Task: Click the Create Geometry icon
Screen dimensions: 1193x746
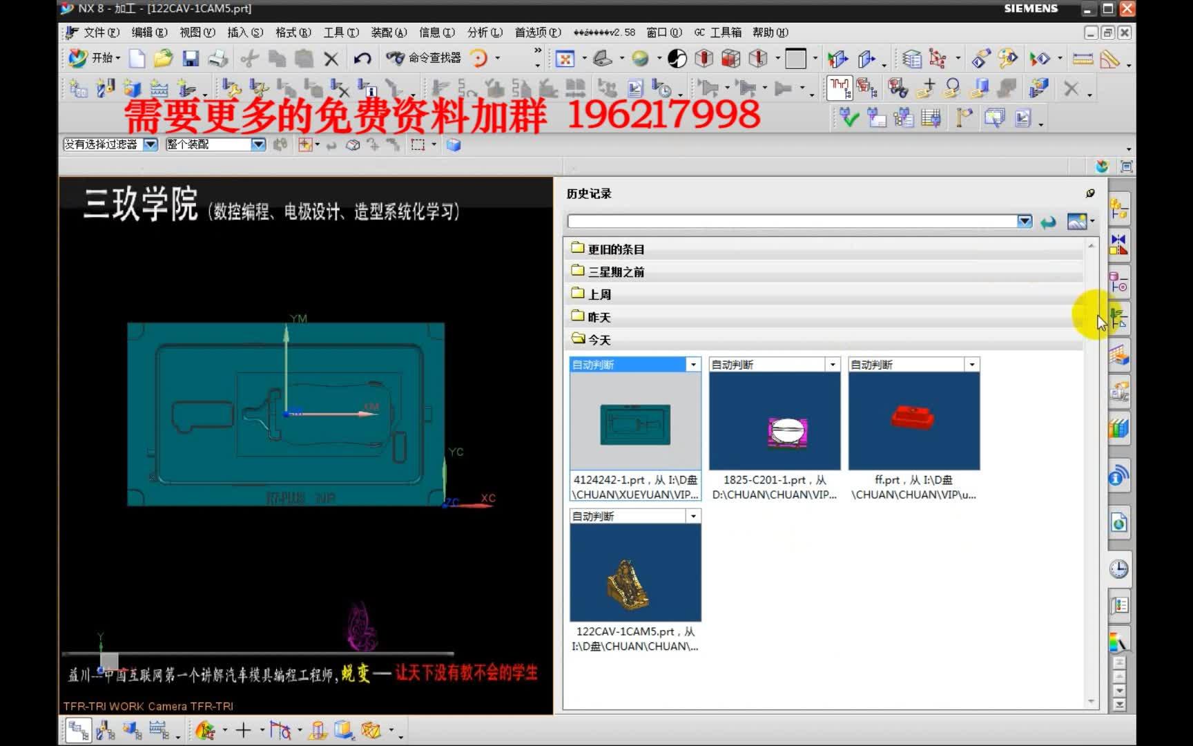Action: [132, 88]
